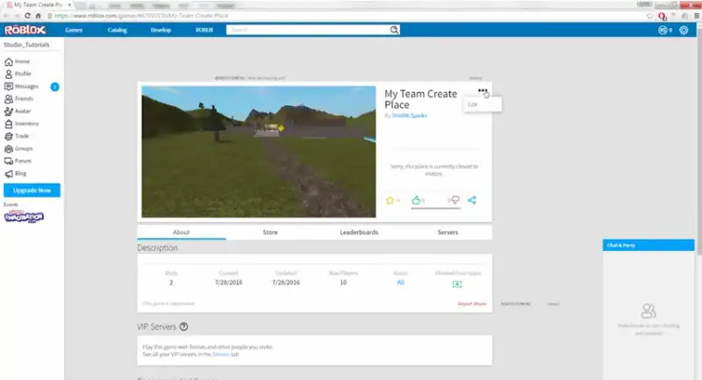The image size is (702, 380).
Task: Open the Games header menu
Action: pyautogui.click(x=74, y=30)
